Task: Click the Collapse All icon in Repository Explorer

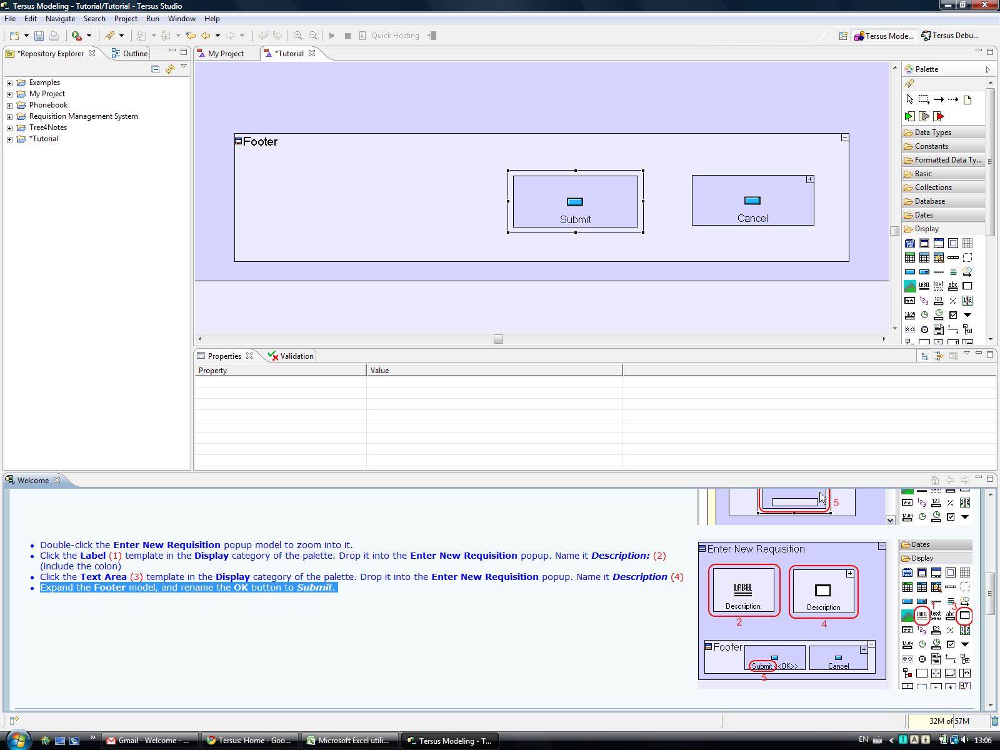Action: [x=156, y=69]
